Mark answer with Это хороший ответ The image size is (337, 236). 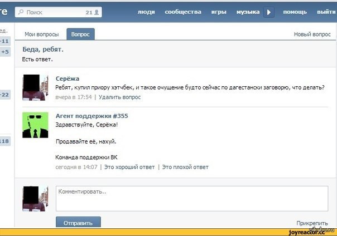coord(129,167)
